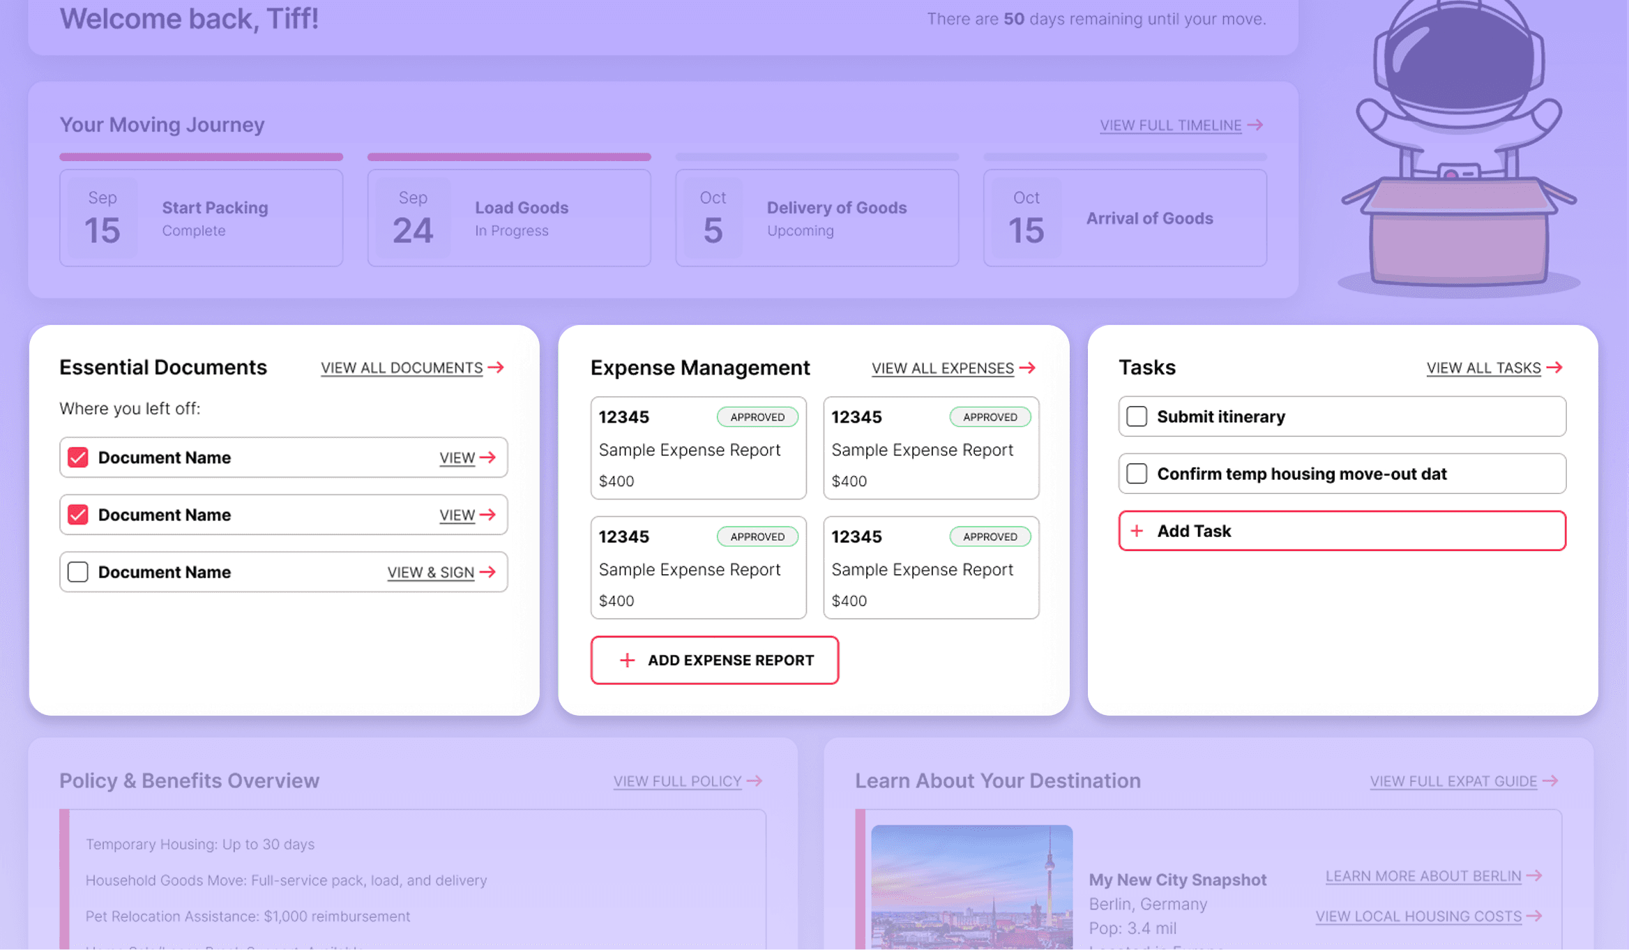Click the plus icon in Add Task
The image size is (1629, 950).
pos(1137,531)
